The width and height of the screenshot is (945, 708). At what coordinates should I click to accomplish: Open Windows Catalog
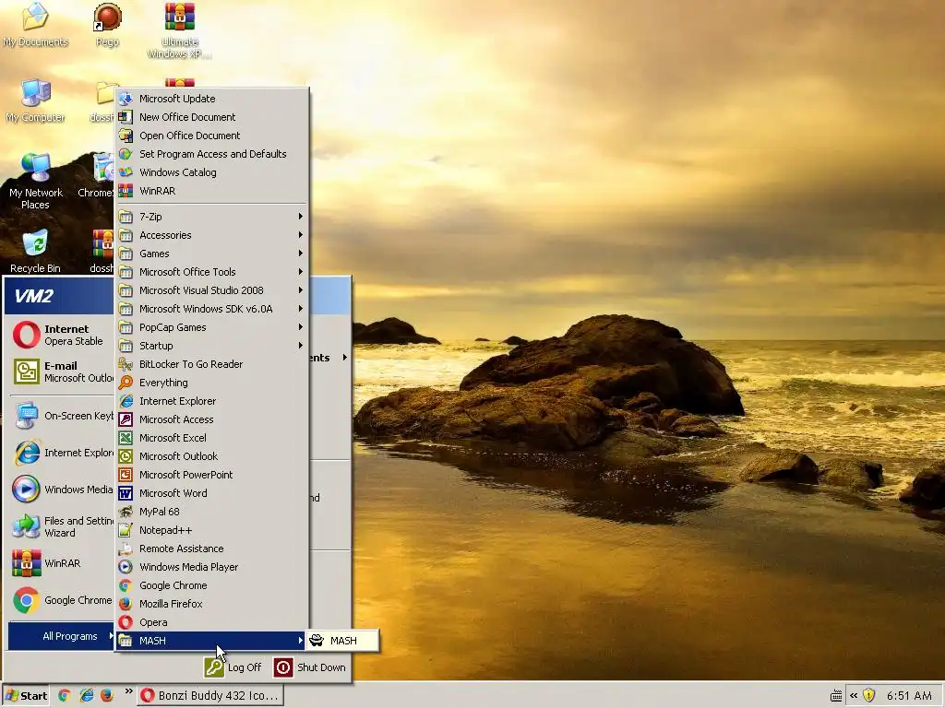[x=212, y=172]
